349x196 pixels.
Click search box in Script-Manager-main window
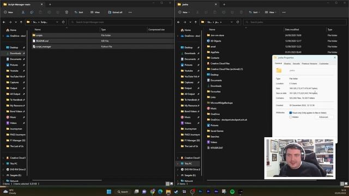(121, 22)
